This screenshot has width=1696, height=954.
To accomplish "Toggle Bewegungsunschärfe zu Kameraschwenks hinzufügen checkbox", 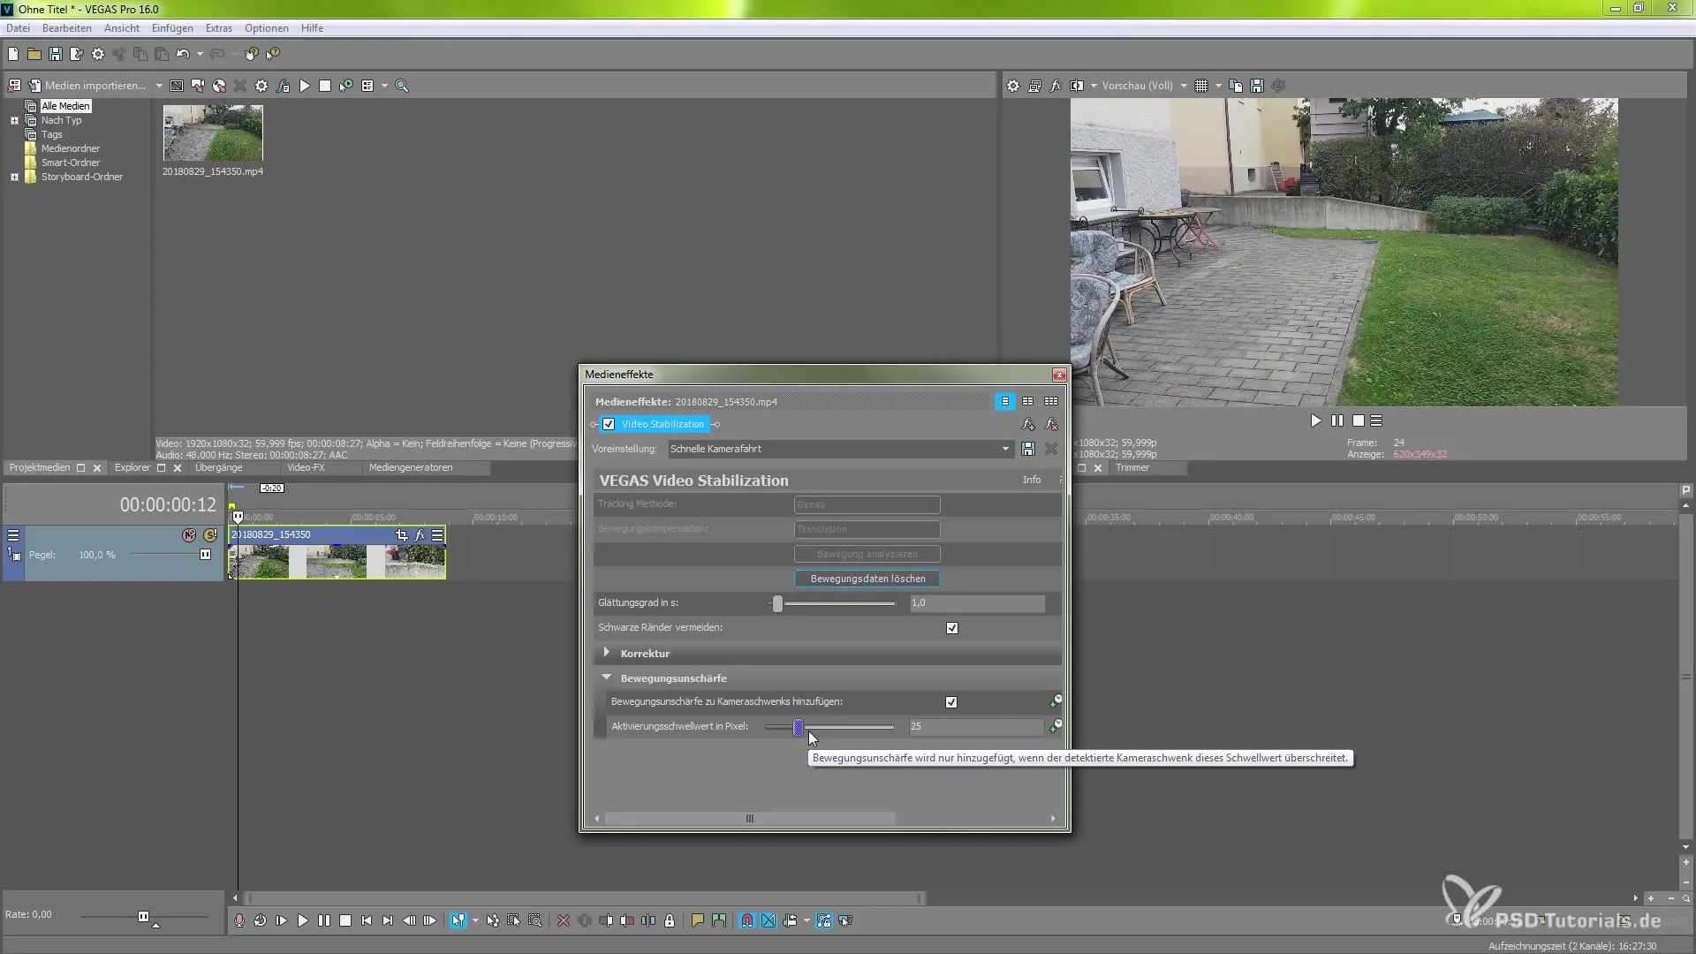I will click(951, 702).
